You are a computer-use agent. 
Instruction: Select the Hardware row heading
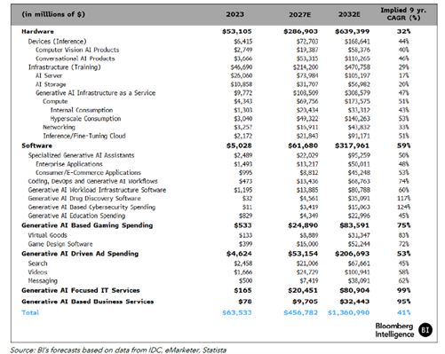(37, 32)
